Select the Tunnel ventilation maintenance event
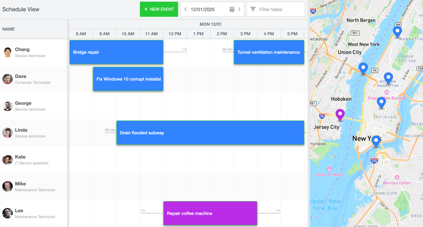This screenshot has height=227, width=423. click(269, 52)
